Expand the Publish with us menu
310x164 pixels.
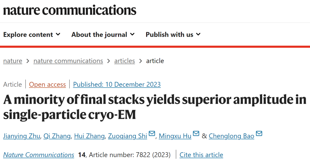[x=173, y=35]
